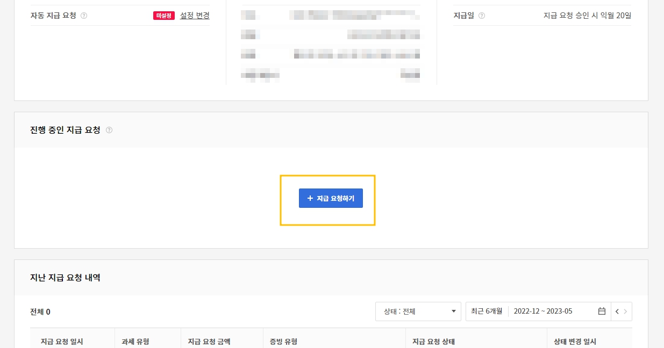
Task: Click the red 미설정 status badge
Action: [x=164, y=16]
